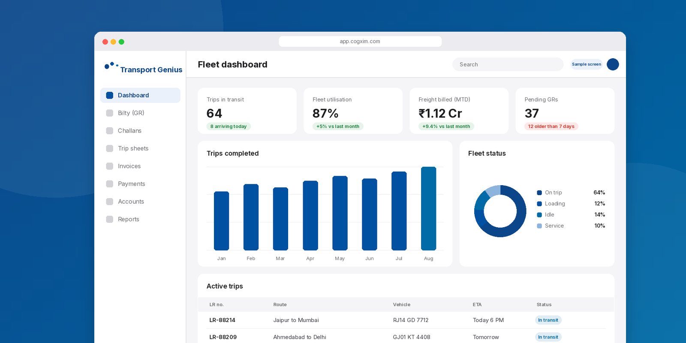The width and height of the screenshot is (686, 343).
Task: Open Payments from sidebar
Action: (140, 184)
